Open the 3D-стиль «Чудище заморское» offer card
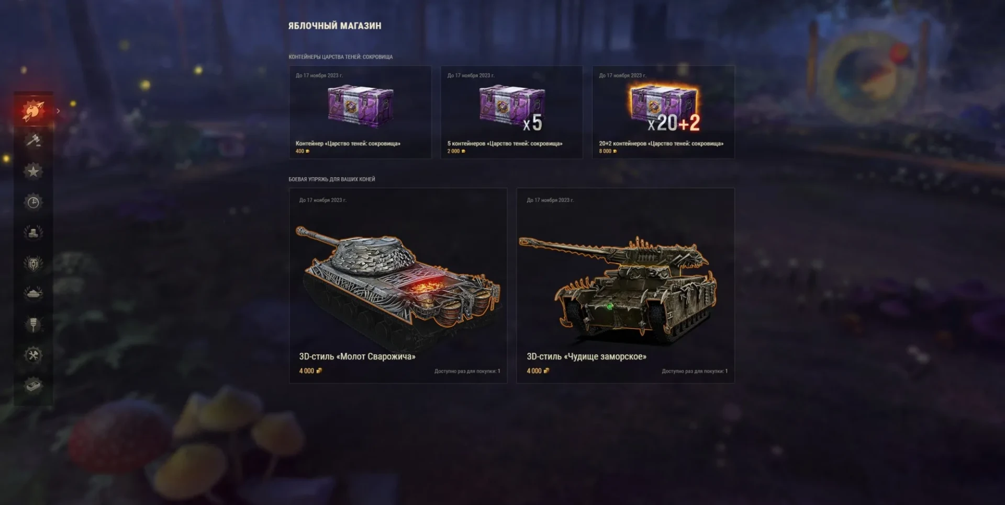This screenshot has height=505, width=1005. click(x=626, y=285)
